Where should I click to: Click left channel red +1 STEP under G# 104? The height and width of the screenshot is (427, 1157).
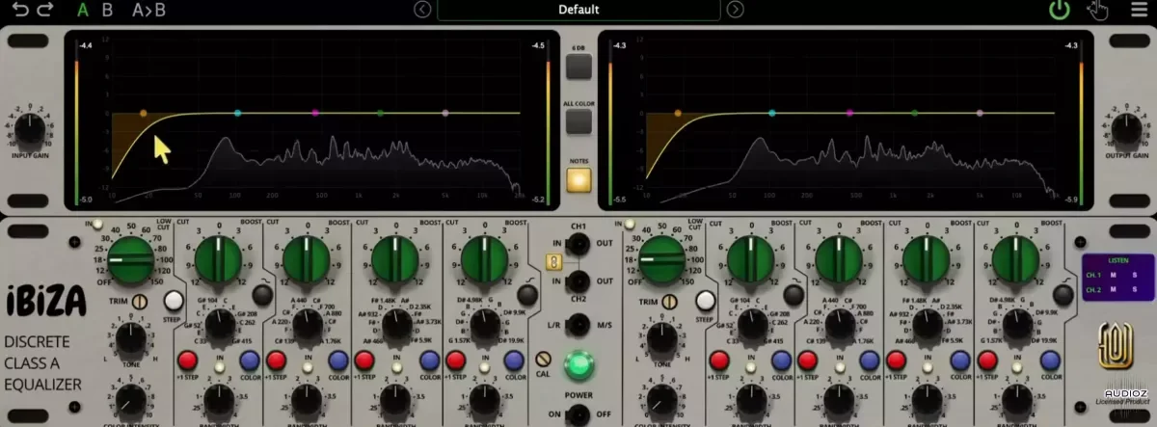coord(187,360)
